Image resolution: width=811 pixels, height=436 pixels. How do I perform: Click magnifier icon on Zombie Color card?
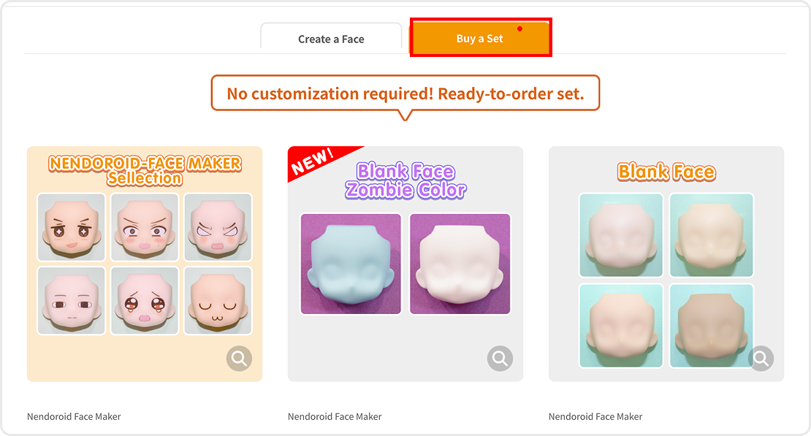coord(500,358)
